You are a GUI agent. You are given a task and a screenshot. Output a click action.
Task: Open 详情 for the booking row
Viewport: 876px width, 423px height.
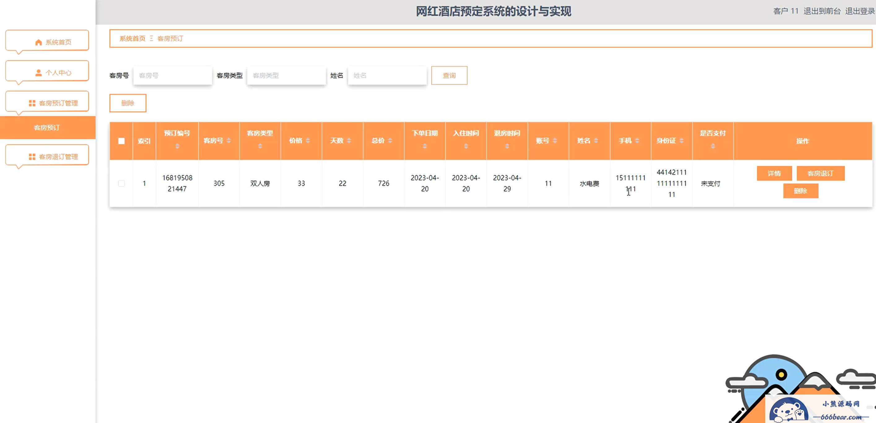pyautogui.click(x=774, y=173)
